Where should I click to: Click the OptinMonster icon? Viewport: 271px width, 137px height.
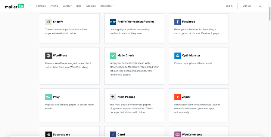click(177, 56)
